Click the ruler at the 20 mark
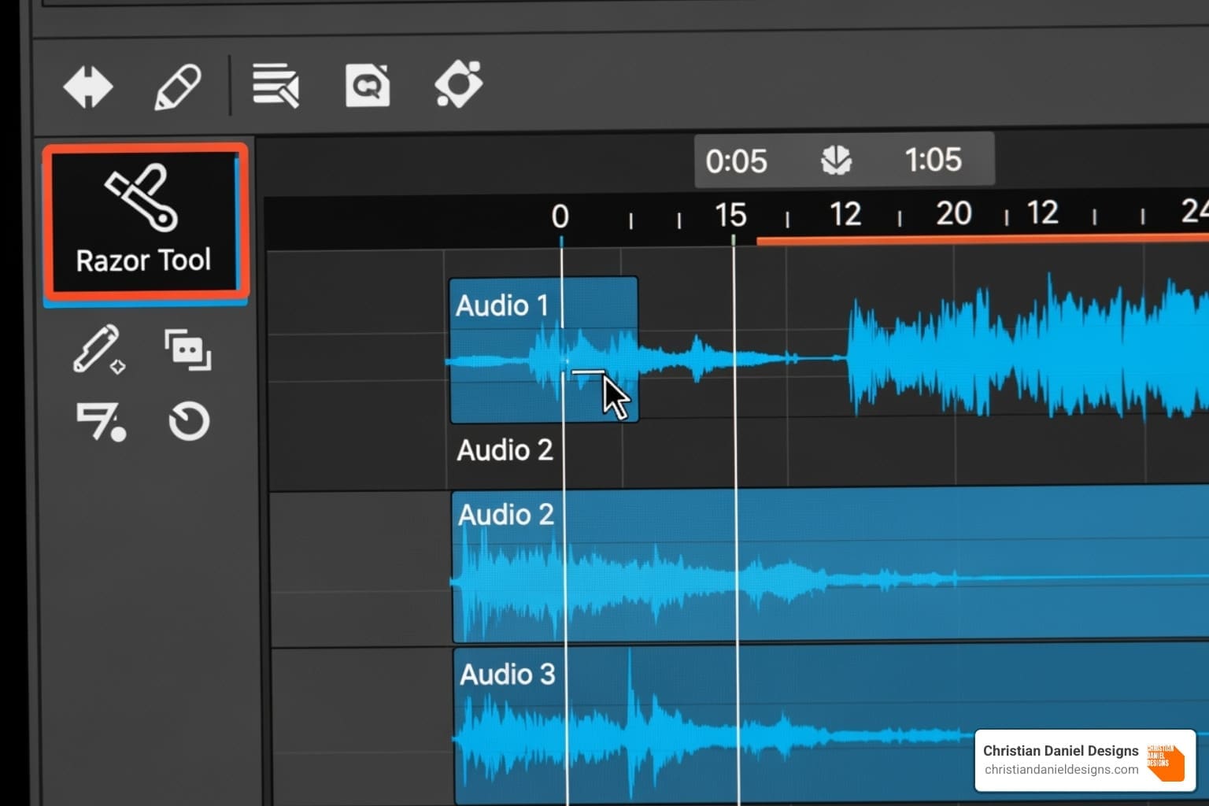Screen dimensions: 1209x806 tap(953, 214)
